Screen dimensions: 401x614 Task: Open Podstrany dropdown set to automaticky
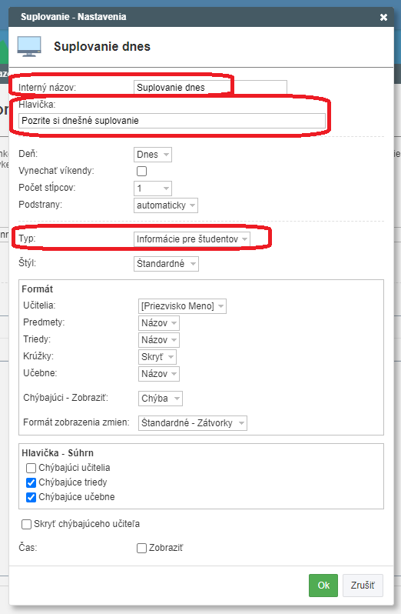tap(166, 205)
